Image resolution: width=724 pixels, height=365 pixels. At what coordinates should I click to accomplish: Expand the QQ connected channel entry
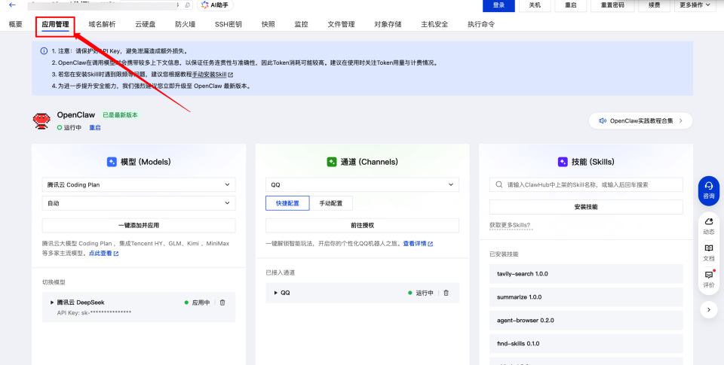coord(276,293)
